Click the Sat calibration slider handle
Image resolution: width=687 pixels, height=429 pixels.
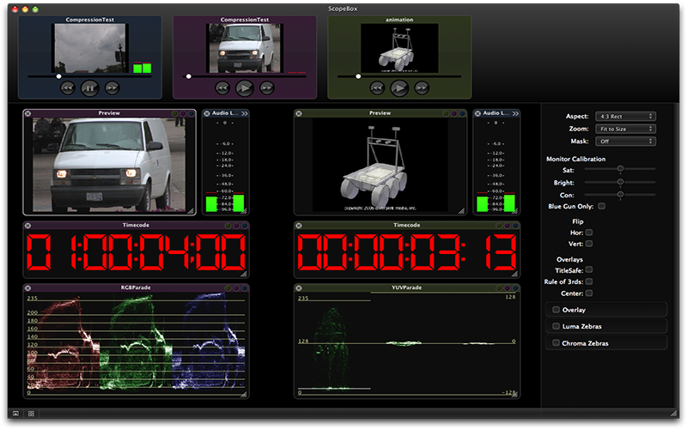(620, 168)
